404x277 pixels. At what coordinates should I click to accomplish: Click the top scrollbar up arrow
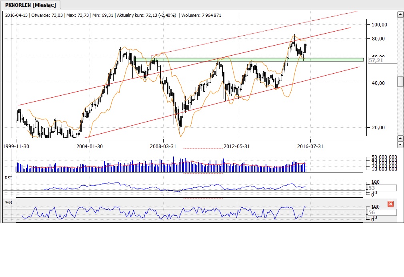point(400,15)
